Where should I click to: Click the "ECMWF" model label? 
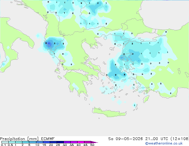pyautogui.click(x=48, y=139)
